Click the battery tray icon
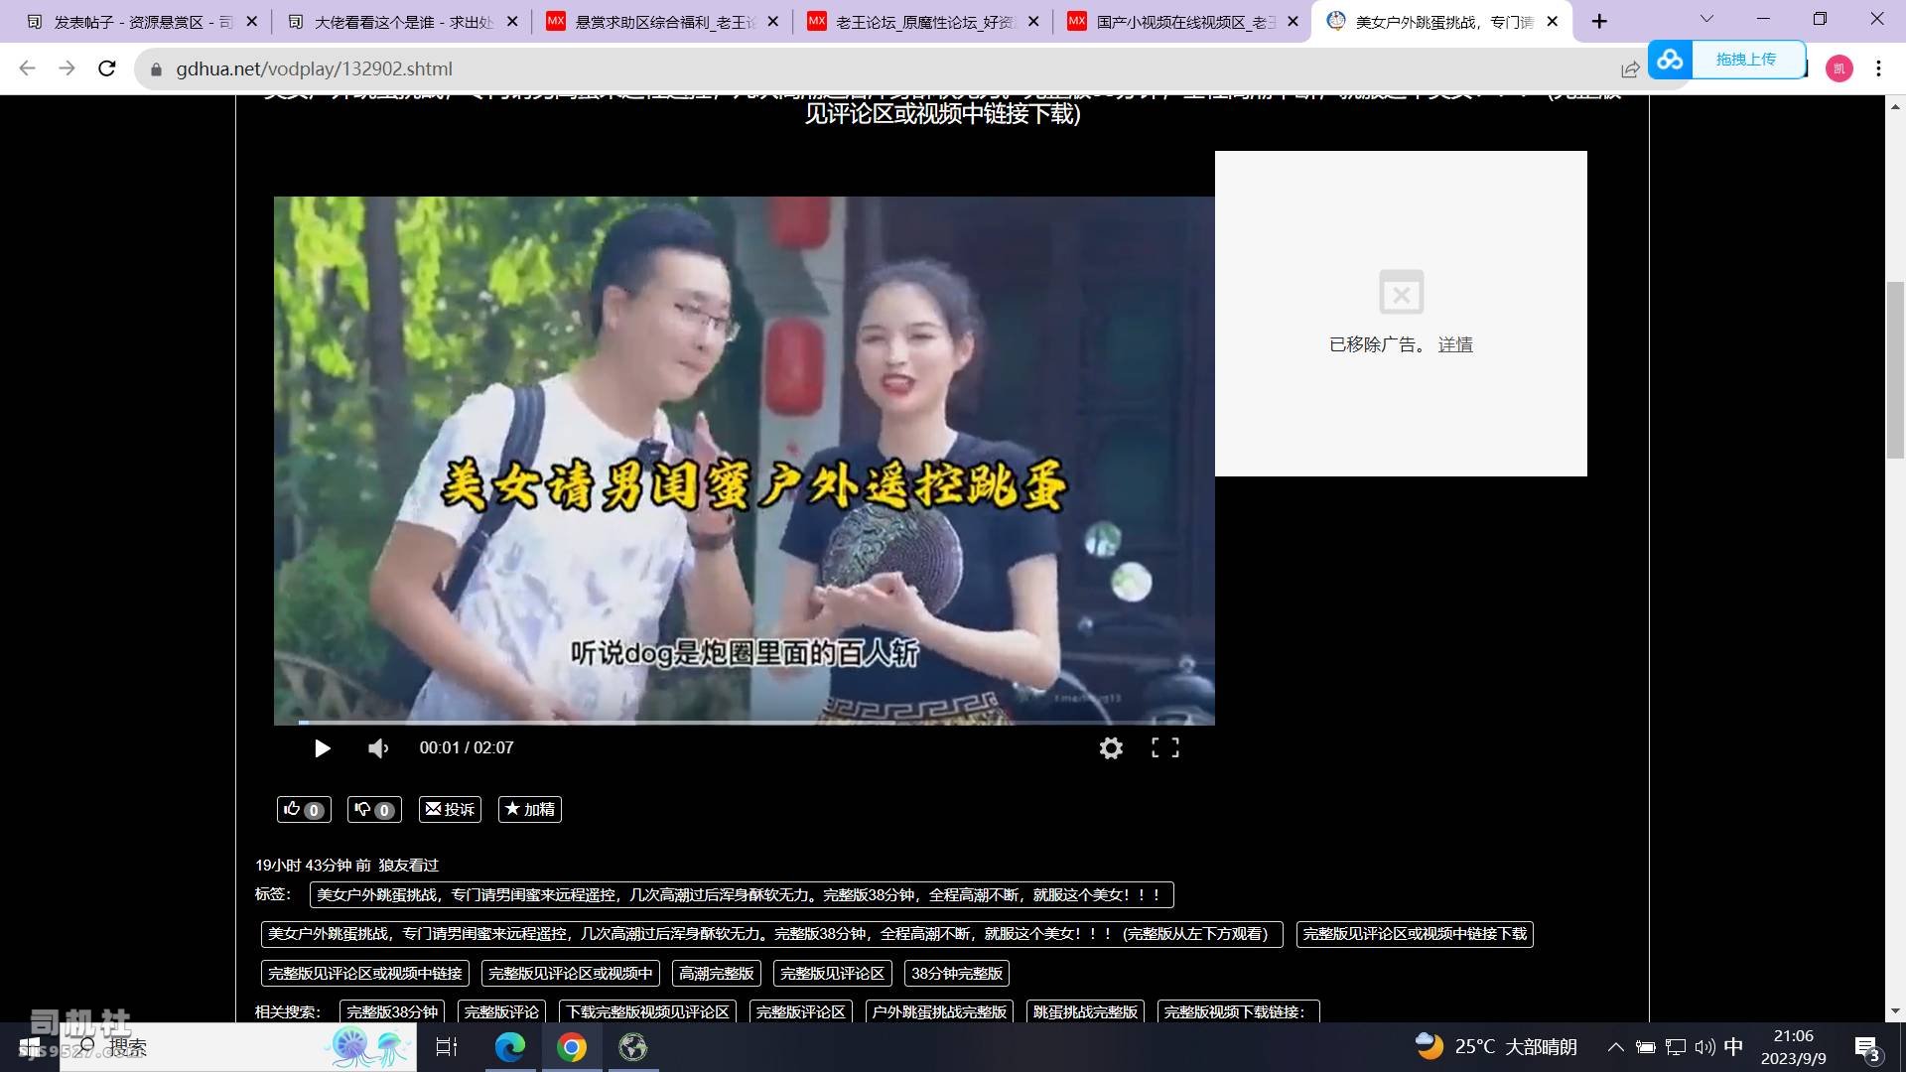Image resolution: width=1906 pixels, height=1072 pixels. pos(1646,1047)
